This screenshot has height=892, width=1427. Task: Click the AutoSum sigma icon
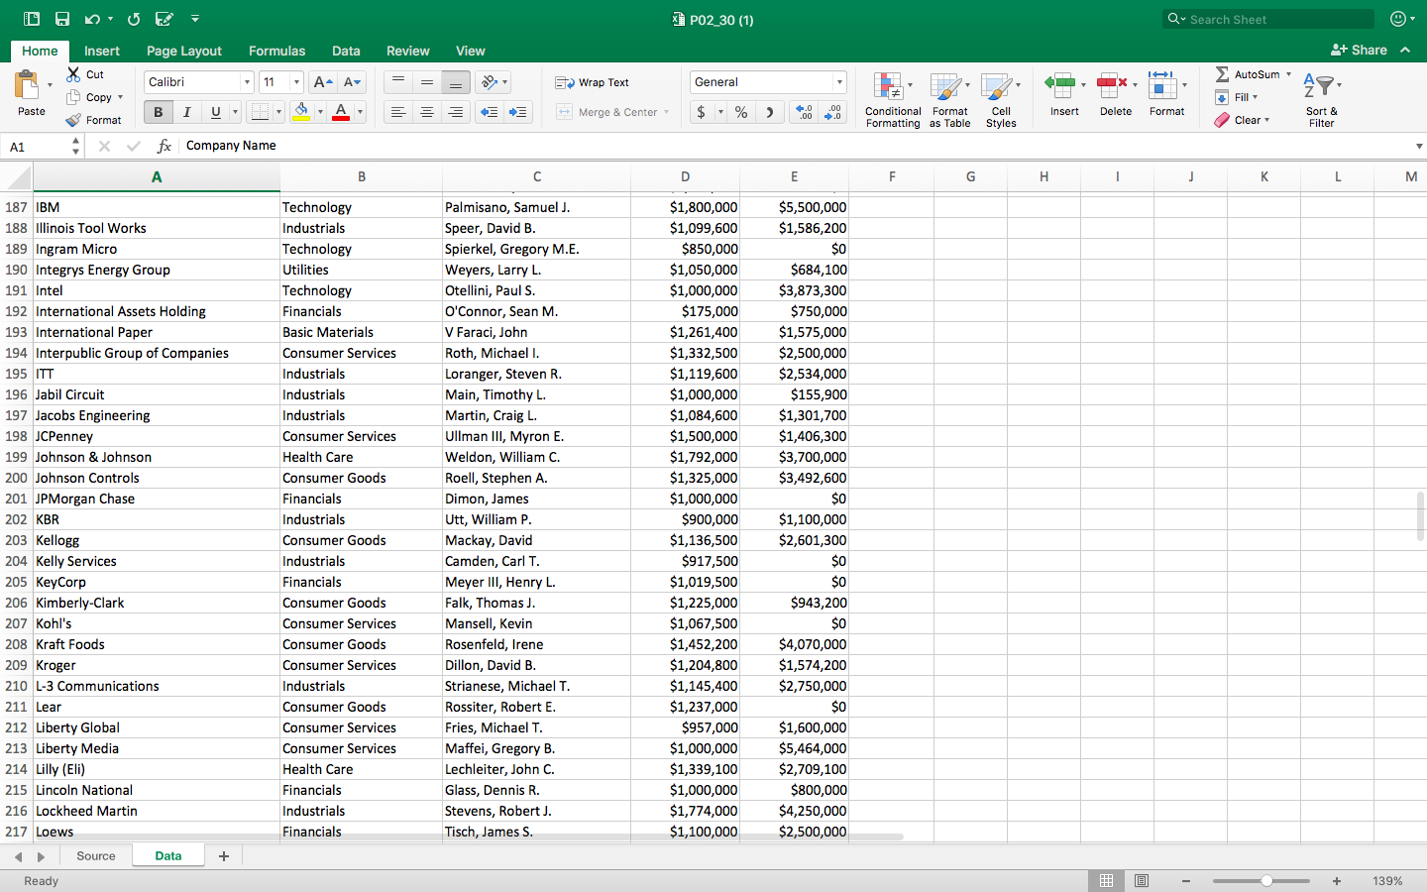point(1223,74)
